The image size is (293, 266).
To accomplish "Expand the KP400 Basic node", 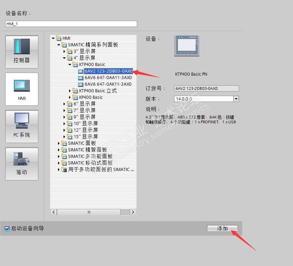I will [70, 97].
